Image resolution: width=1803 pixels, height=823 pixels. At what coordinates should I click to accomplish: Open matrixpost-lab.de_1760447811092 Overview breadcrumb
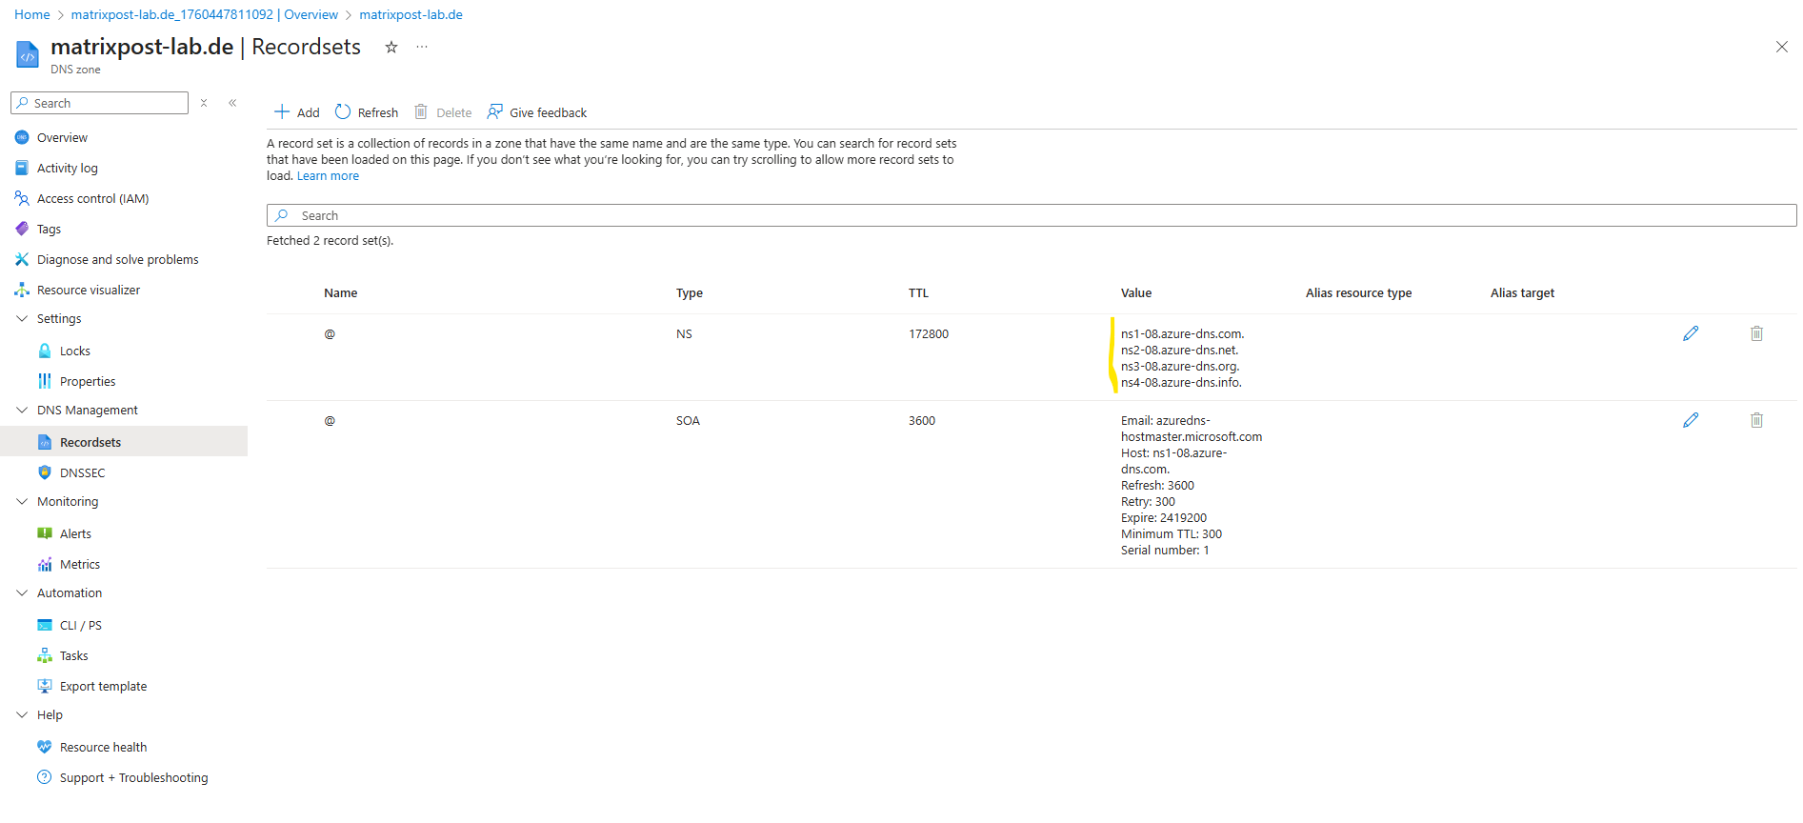[205, 14]
